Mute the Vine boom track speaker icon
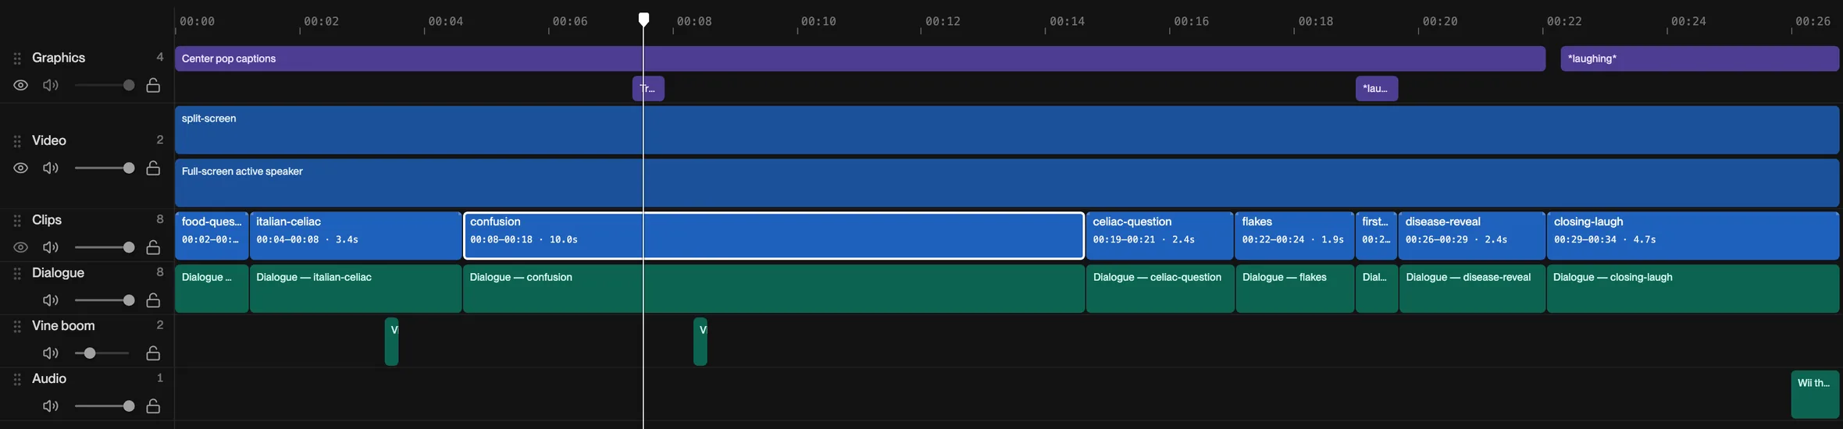Viewport: 1843px width, 429px height. tap(51, 353)
